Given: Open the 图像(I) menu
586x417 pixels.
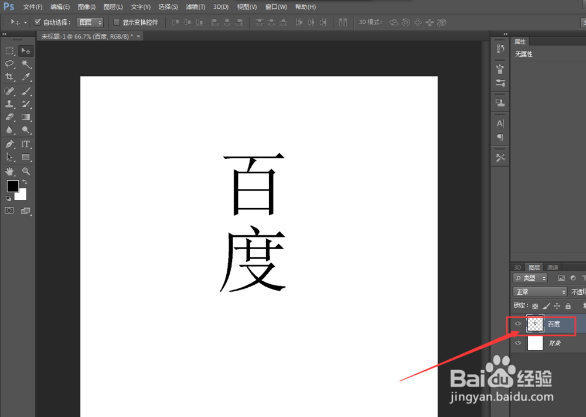Looking at the screenshot, I should pyautogui.click(x=87, y=6).
